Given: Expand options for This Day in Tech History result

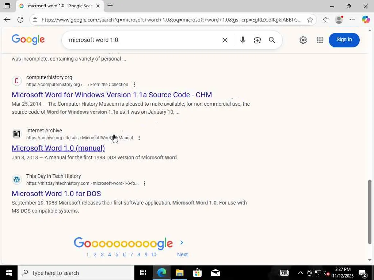Looking at the screenshot, I should [145, 183].
